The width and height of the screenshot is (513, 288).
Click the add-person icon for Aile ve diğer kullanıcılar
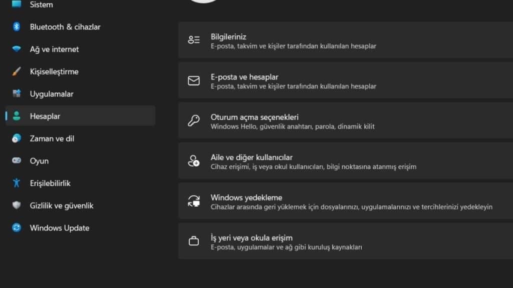(x=194, y=160)
